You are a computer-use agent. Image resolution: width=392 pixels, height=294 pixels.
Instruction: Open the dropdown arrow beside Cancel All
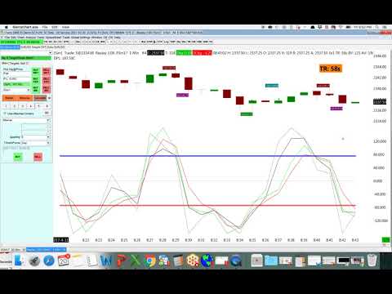tap(49, 98)
